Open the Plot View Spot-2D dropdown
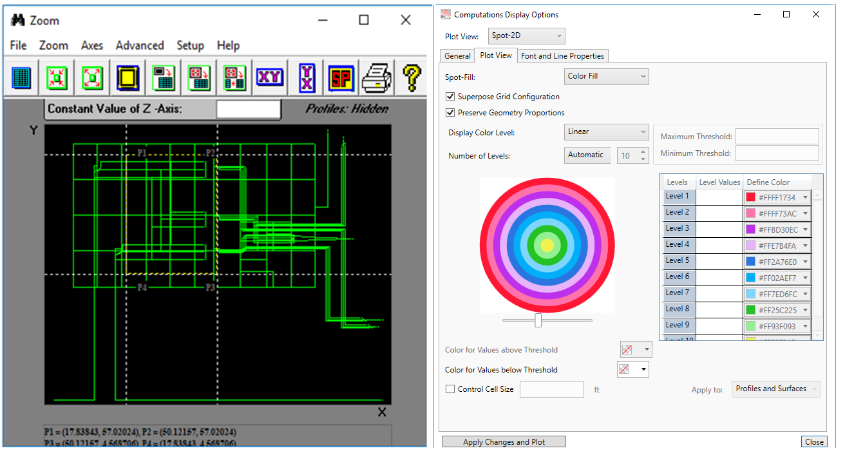 pyautogui.click(x=526, y=36)
